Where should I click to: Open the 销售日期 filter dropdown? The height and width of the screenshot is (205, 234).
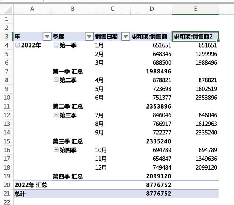click(x=125, y=36)
